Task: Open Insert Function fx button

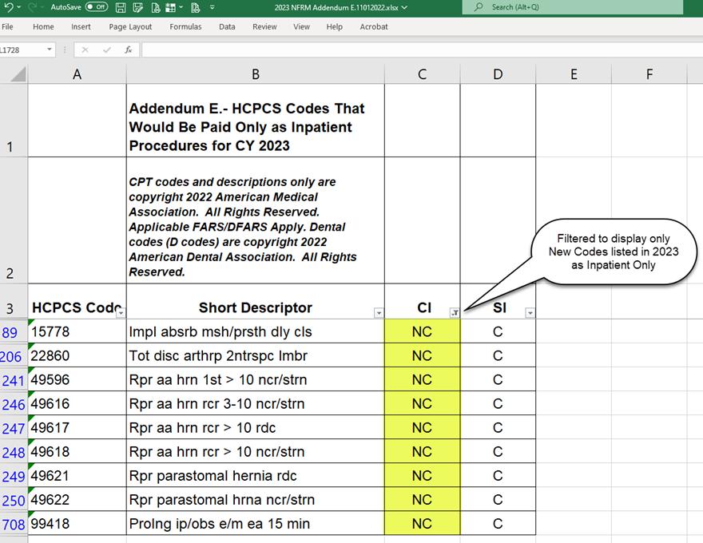Action: pyautogui.click(x=129, y=50)
